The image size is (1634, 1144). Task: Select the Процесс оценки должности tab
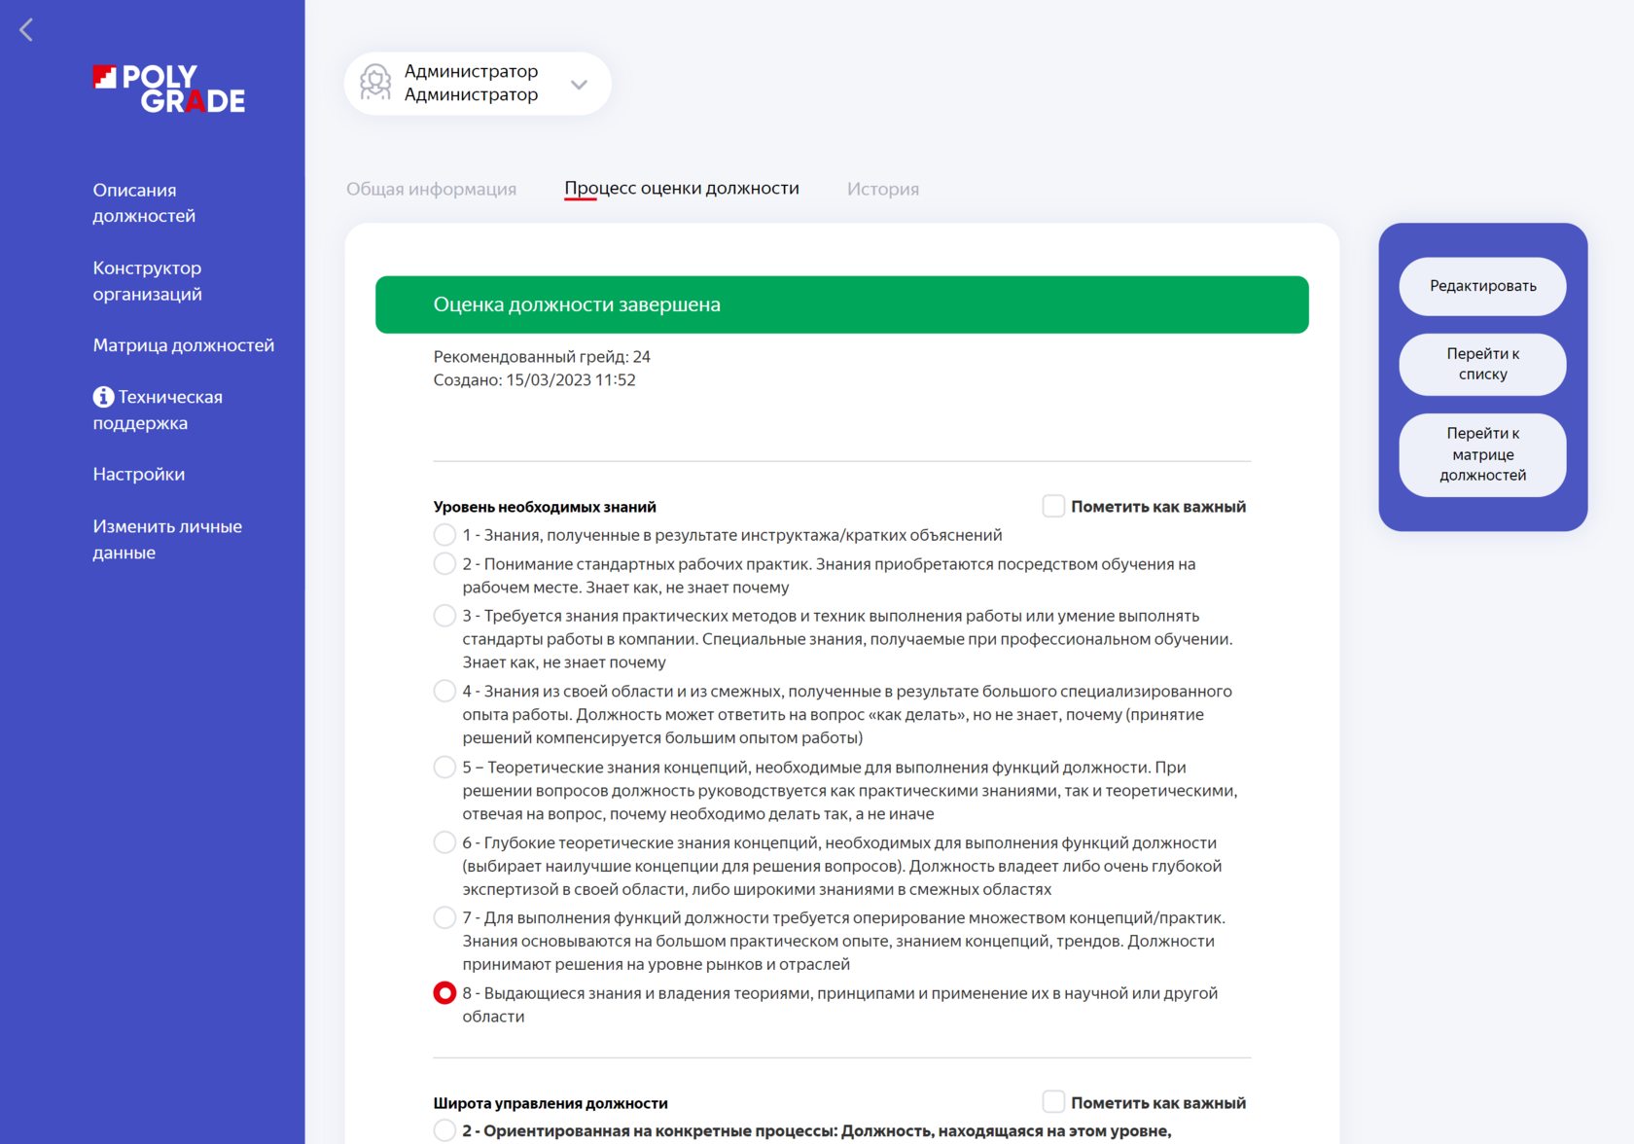click(x=682, y=189)
